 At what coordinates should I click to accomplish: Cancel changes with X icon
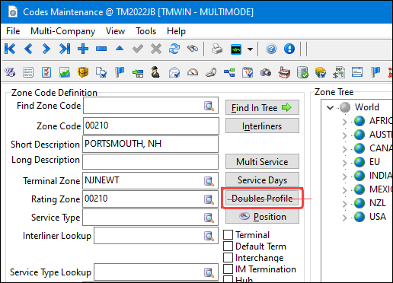(156, 49)
